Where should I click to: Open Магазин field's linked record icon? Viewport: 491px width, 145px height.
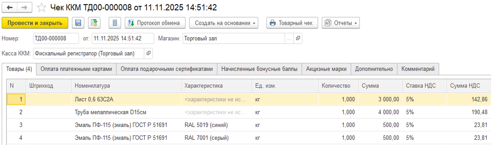pos(298,38)
